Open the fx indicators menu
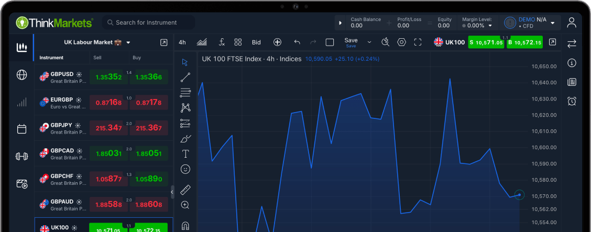The image size is (591, 232). pyautogui.click(x=222, y=42)
